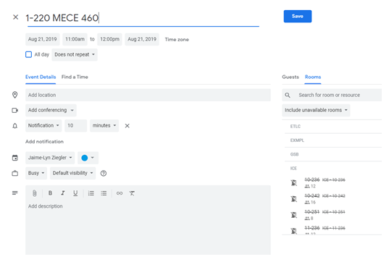The width and height of the screenshot is (389, 262).
Task: Open Include unavailable rooms dropdown
Action: coord(316,110)
